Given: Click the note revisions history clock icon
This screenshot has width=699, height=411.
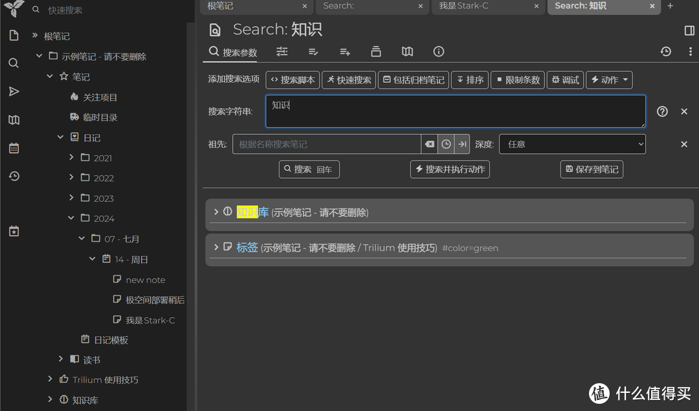Looking at the screenshot, I should [666, 51].
